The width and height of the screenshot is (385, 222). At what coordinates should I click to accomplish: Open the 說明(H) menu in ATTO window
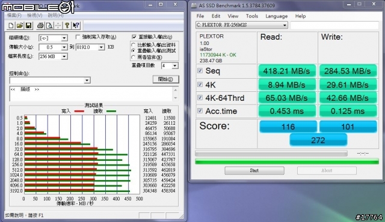click(55, 16)
